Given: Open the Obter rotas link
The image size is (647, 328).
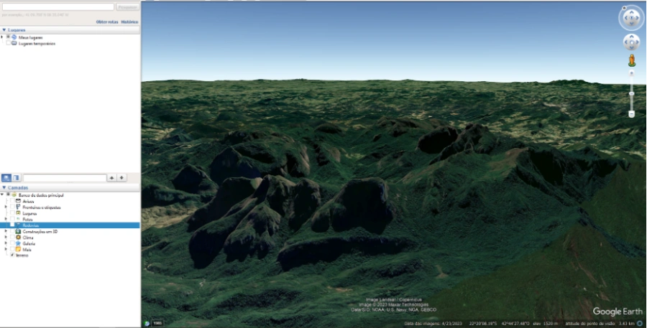Looking at the screenshot, I should click(x=107, y=22).
